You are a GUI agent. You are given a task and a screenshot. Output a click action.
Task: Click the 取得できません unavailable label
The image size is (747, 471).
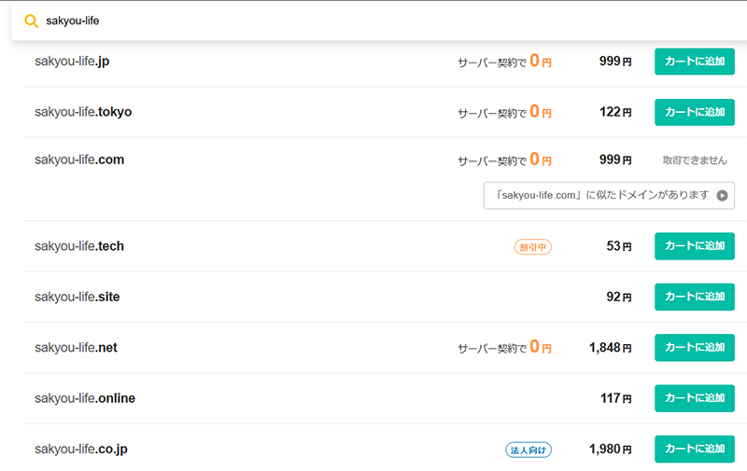(694, 160)
